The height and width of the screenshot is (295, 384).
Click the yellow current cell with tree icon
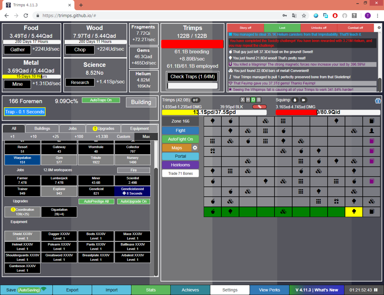click(354, 212)
